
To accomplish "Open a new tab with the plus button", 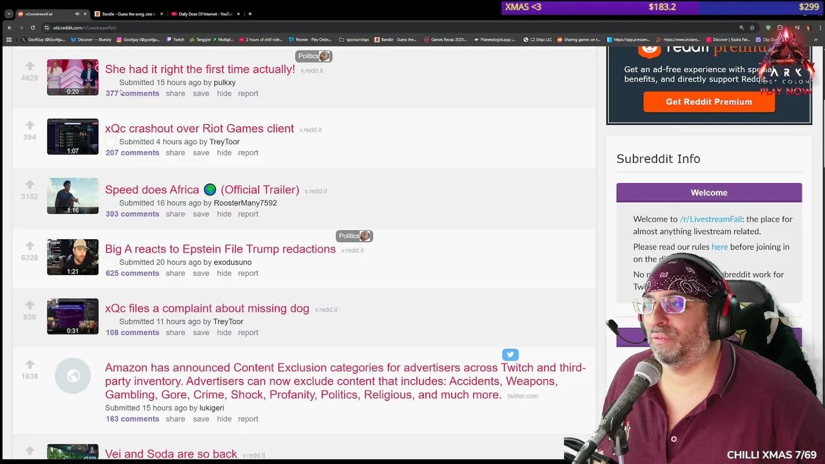I will tap(250, 14).
